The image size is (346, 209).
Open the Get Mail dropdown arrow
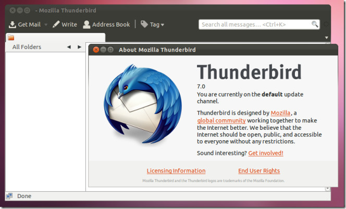click(x=46, y=24)
